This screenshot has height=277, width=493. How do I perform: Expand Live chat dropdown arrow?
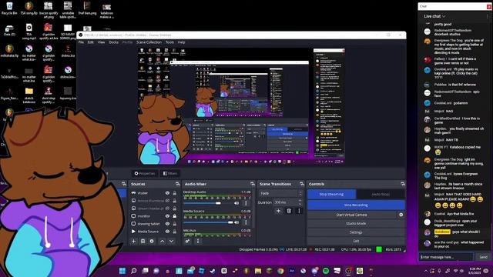(444, 16)
